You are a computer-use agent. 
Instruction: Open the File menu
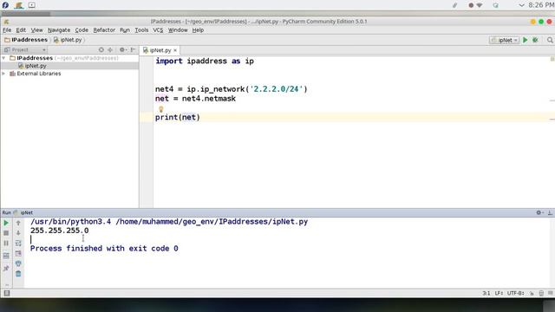[7, 30]
